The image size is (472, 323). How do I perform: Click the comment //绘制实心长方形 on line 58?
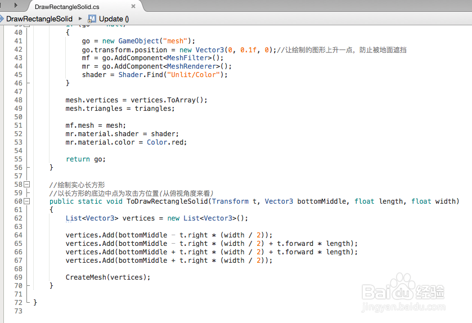coord(77,185)
